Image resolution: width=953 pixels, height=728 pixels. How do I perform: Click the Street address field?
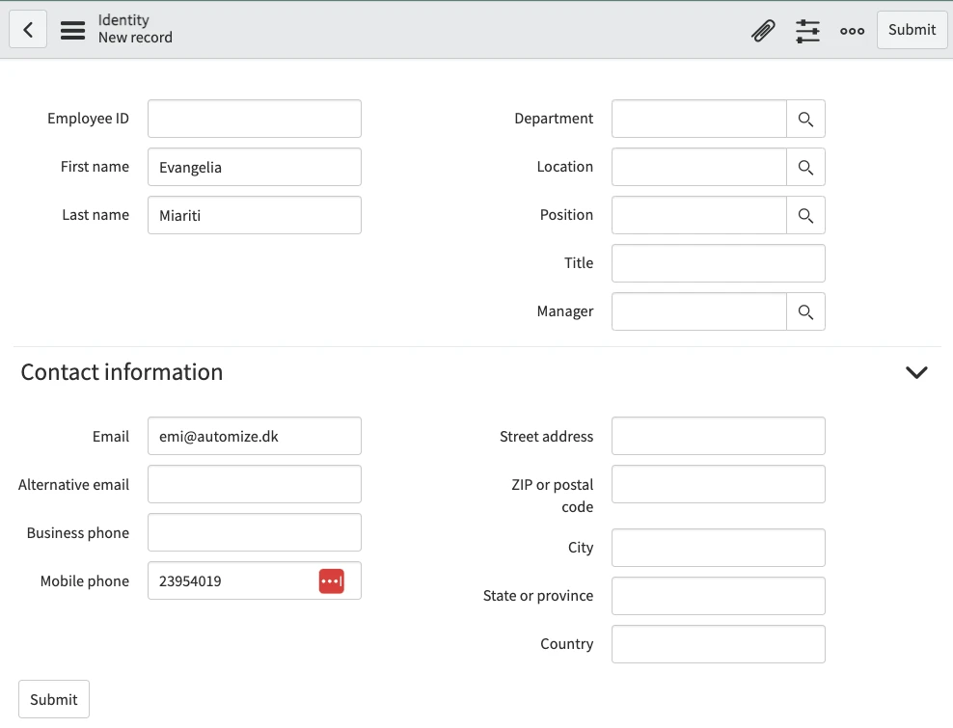(718, 437)
